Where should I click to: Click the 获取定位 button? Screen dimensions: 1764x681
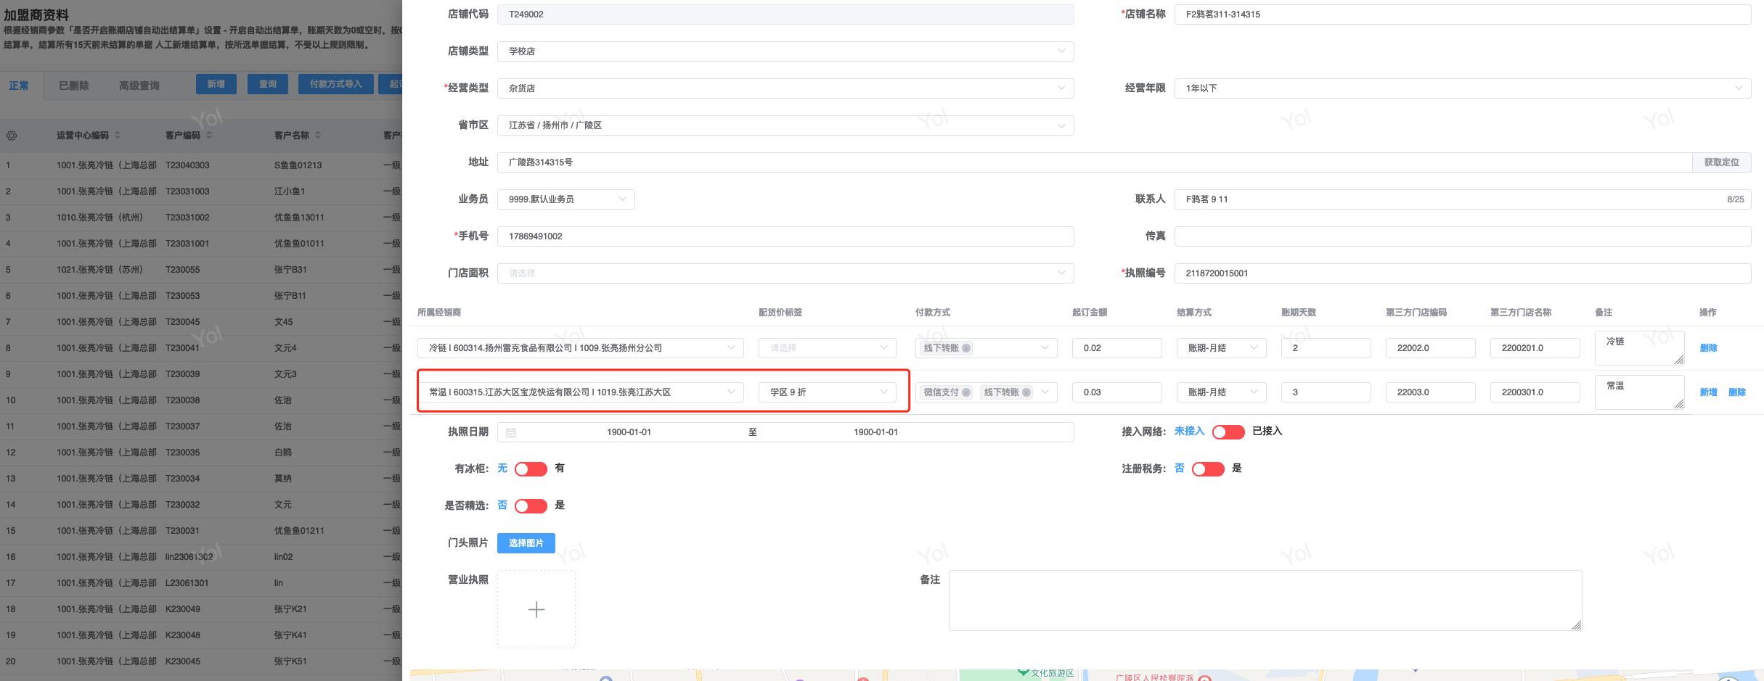tap(1722, 162)
